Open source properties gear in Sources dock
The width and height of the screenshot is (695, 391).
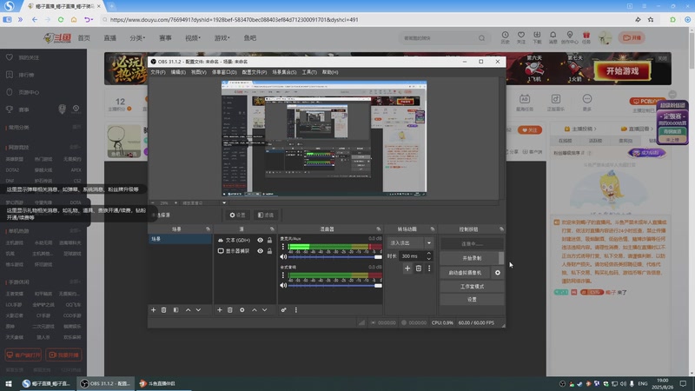(x=242, y=310)
